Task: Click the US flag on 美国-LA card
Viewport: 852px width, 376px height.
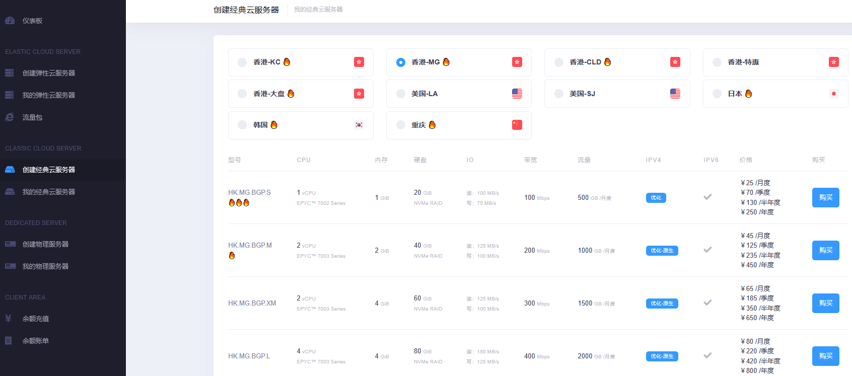Action: click(x=517, y=94)
